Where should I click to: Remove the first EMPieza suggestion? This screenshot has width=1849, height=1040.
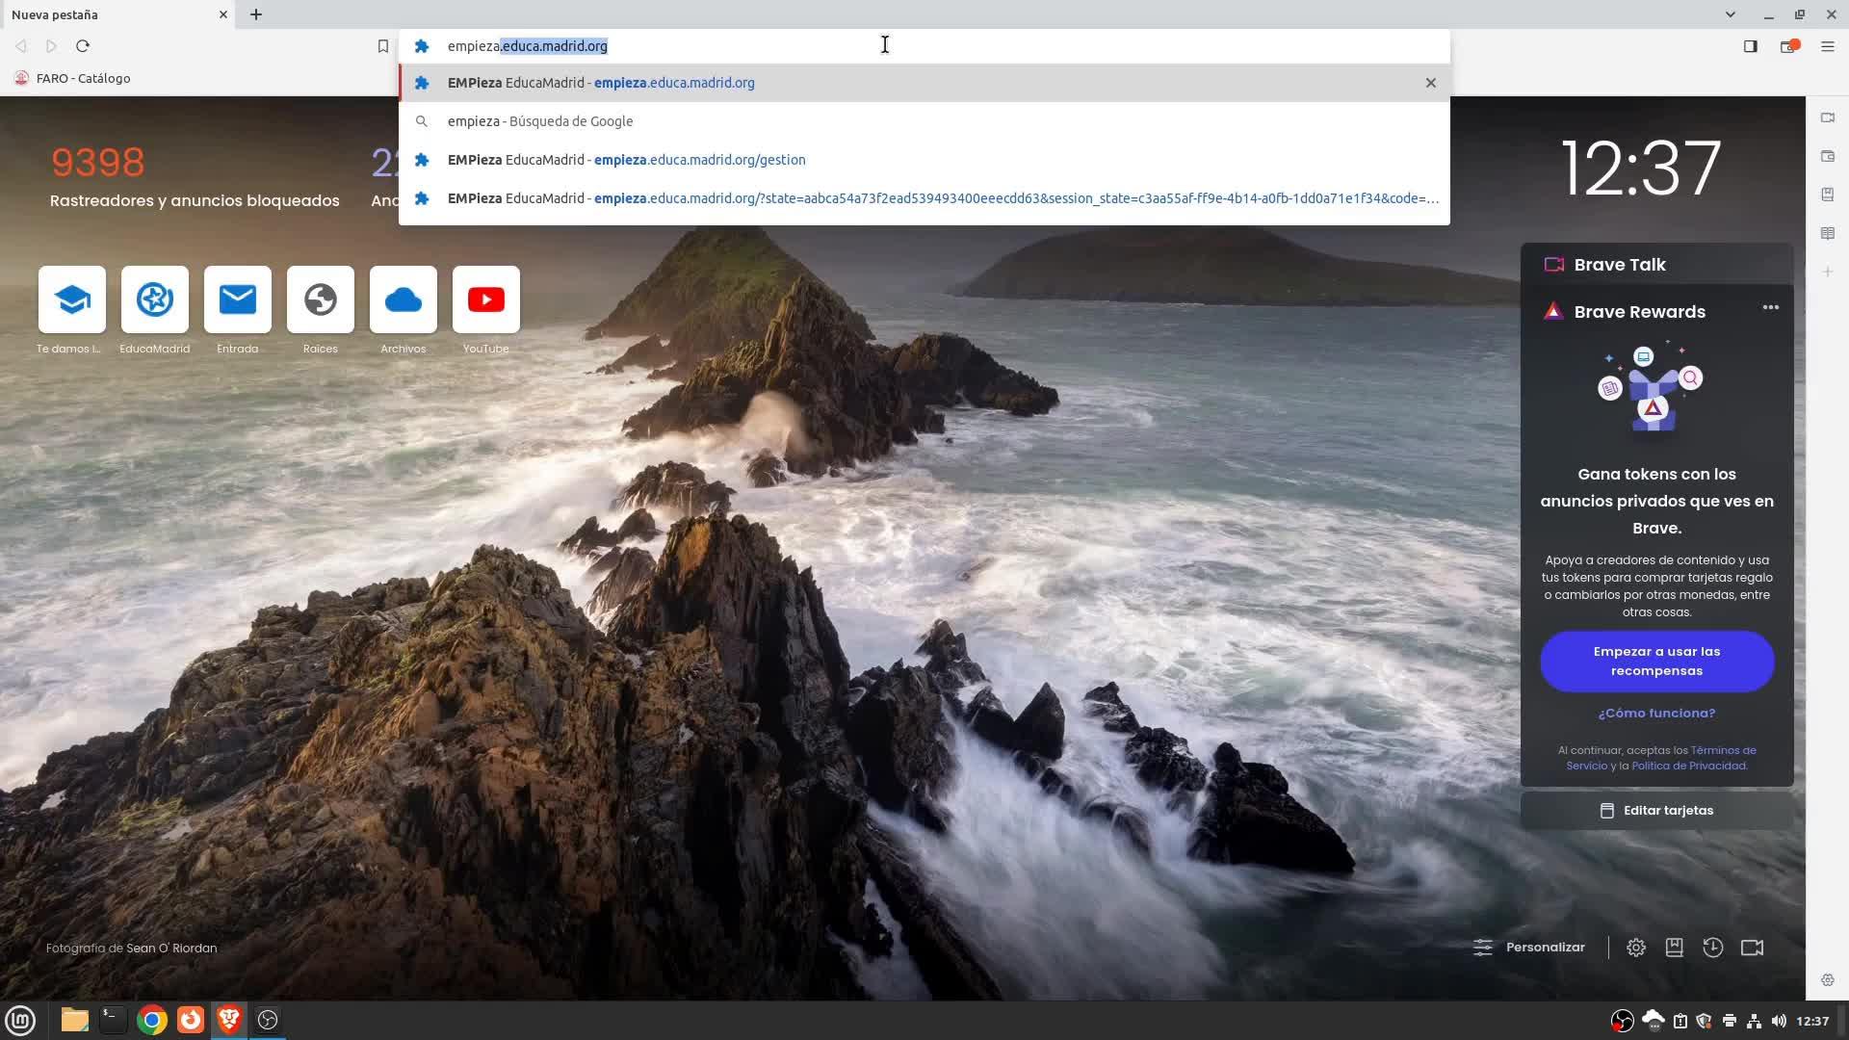[x=1430, y=83]
